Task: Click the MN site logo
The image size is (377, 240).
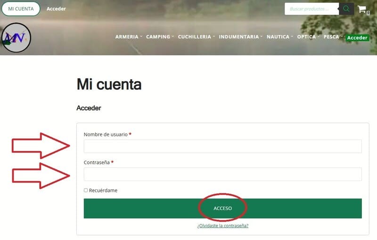Action: [x=16, y=38]
